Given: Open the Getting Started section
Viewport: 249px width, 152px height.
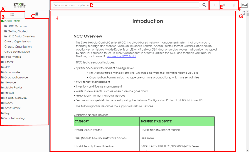Looking at the screenshot, I should tap(17, 31).
